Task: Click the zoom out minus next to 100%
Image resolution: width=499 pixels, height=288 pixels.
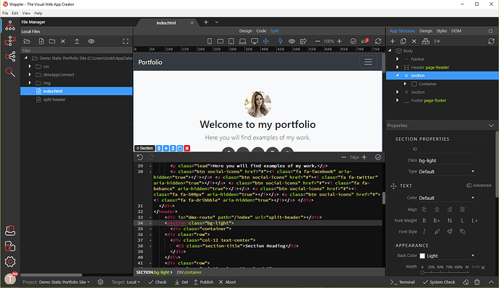Action: pyautogui.click(x=317, y=41)
